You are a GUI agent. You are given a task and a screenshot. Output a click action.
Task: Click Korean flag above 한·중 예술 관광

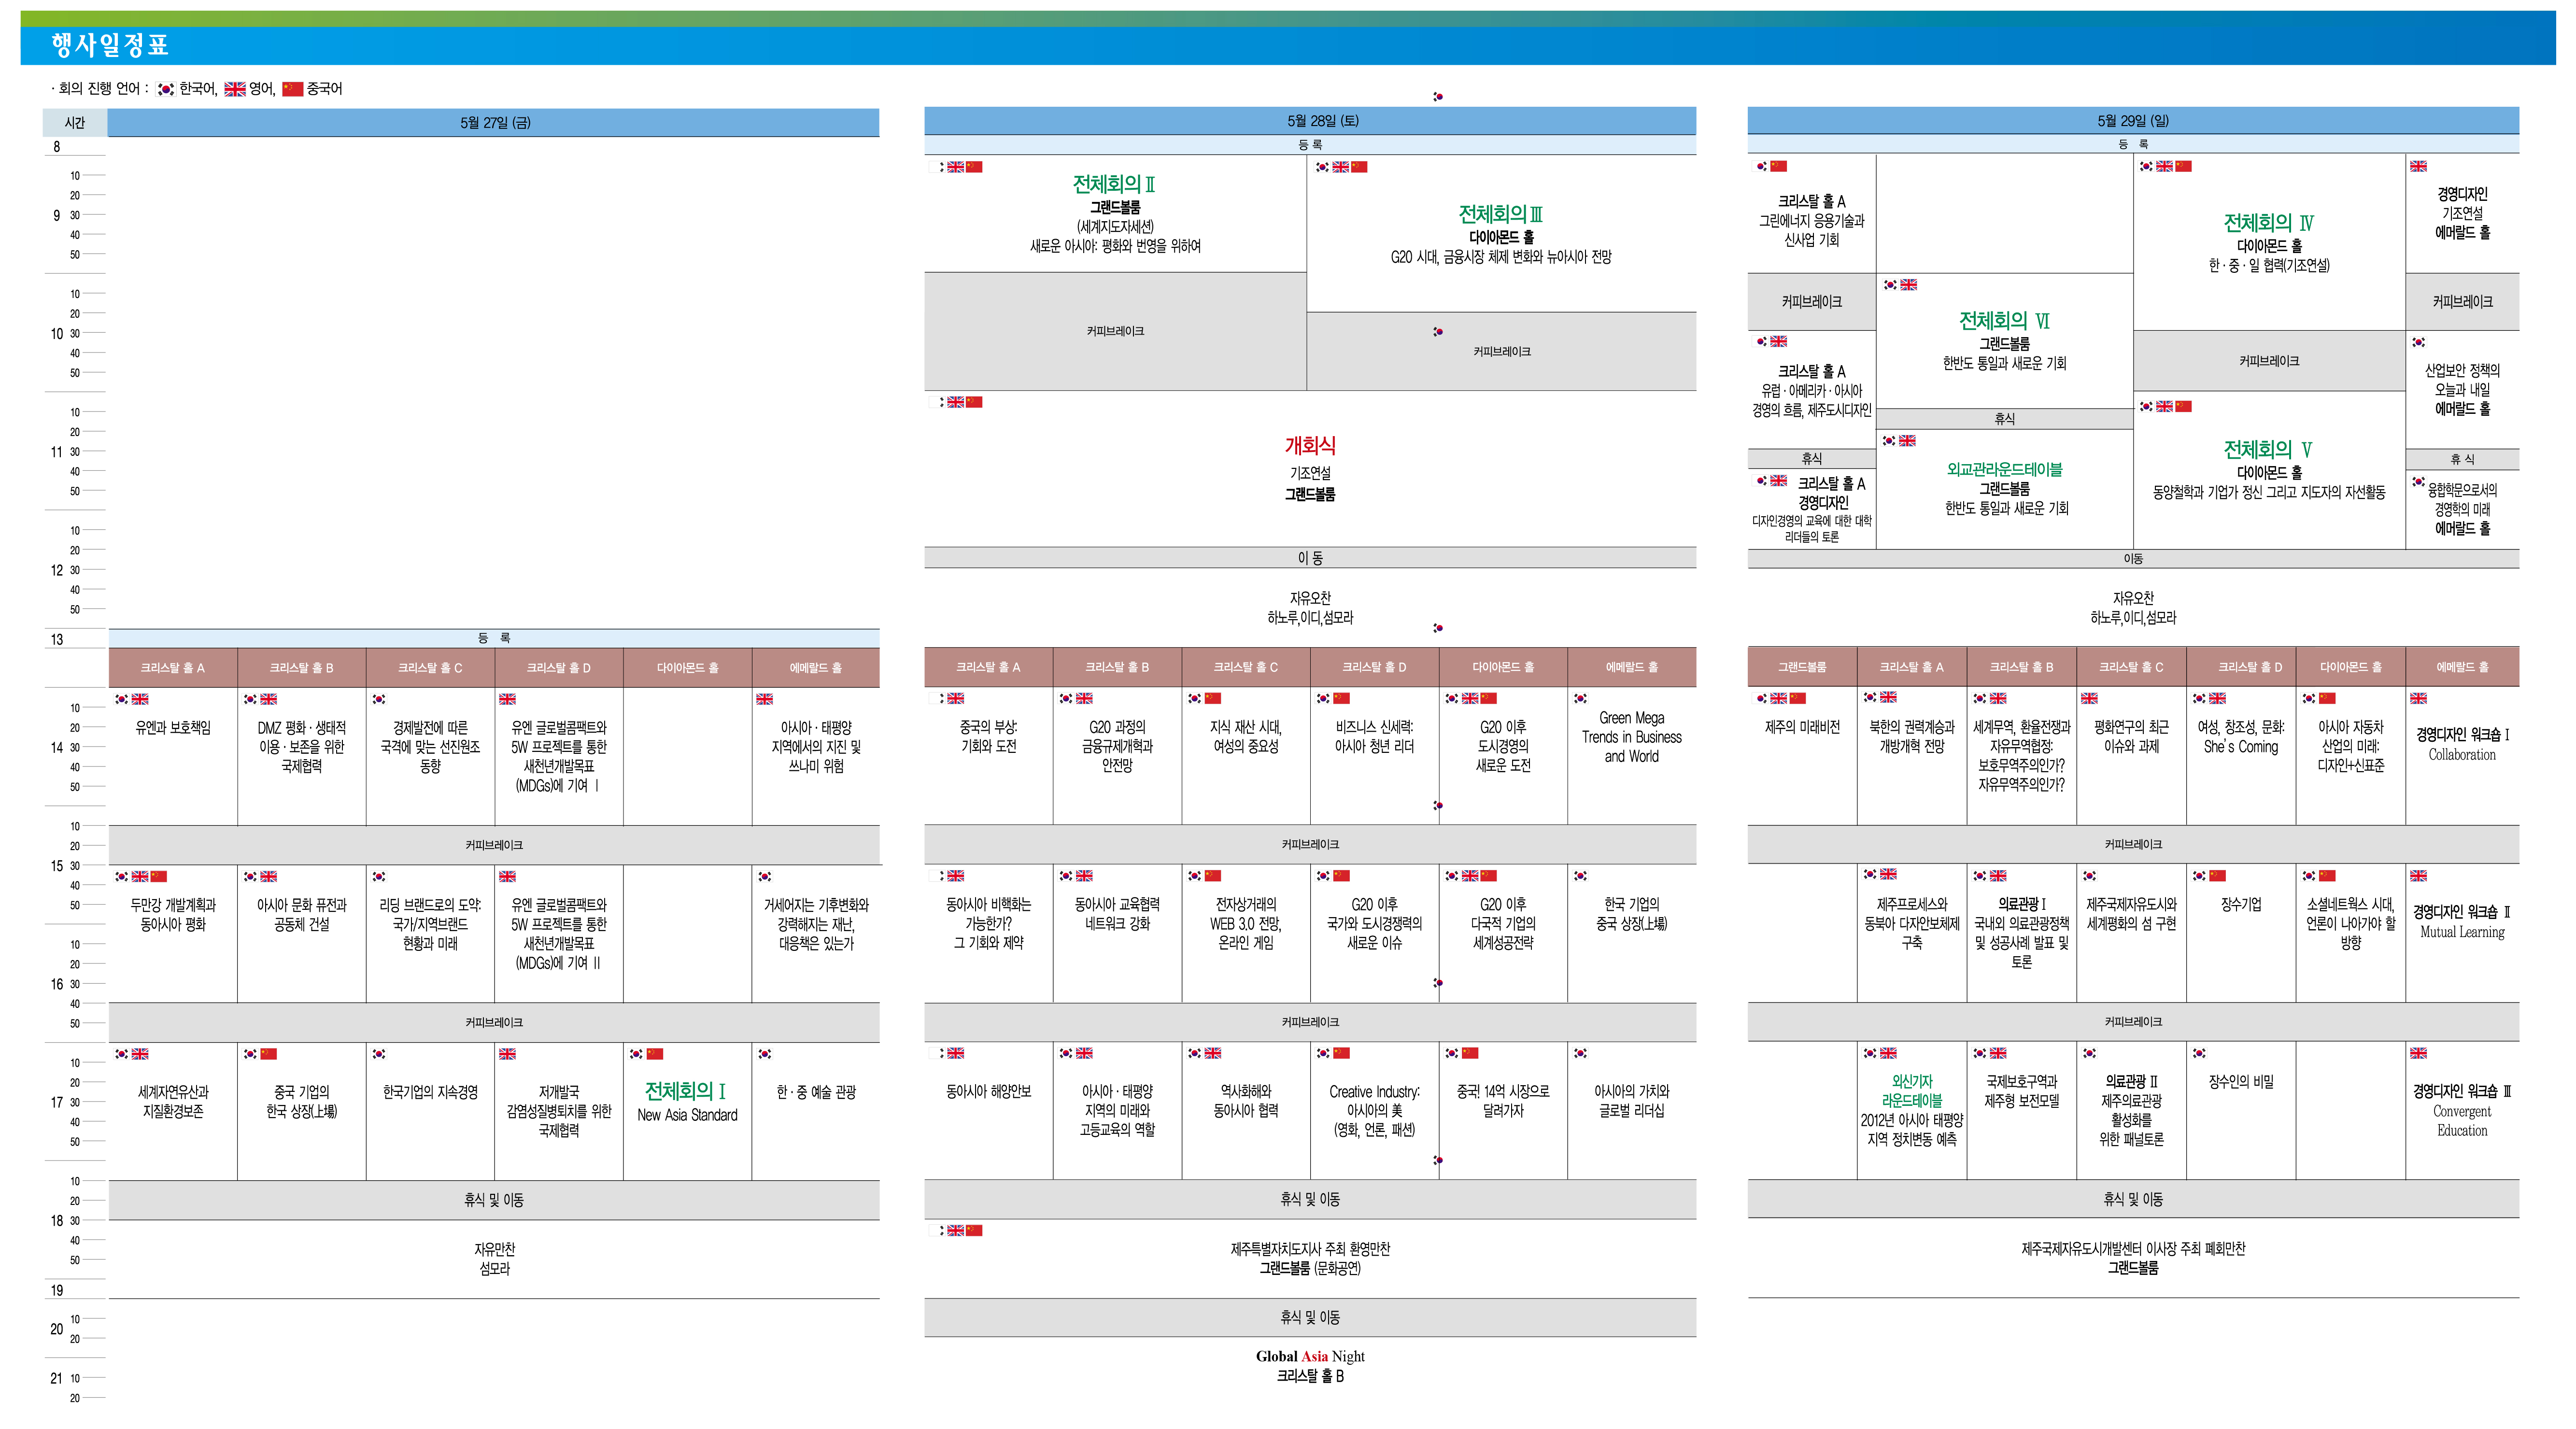(765, 1054)
